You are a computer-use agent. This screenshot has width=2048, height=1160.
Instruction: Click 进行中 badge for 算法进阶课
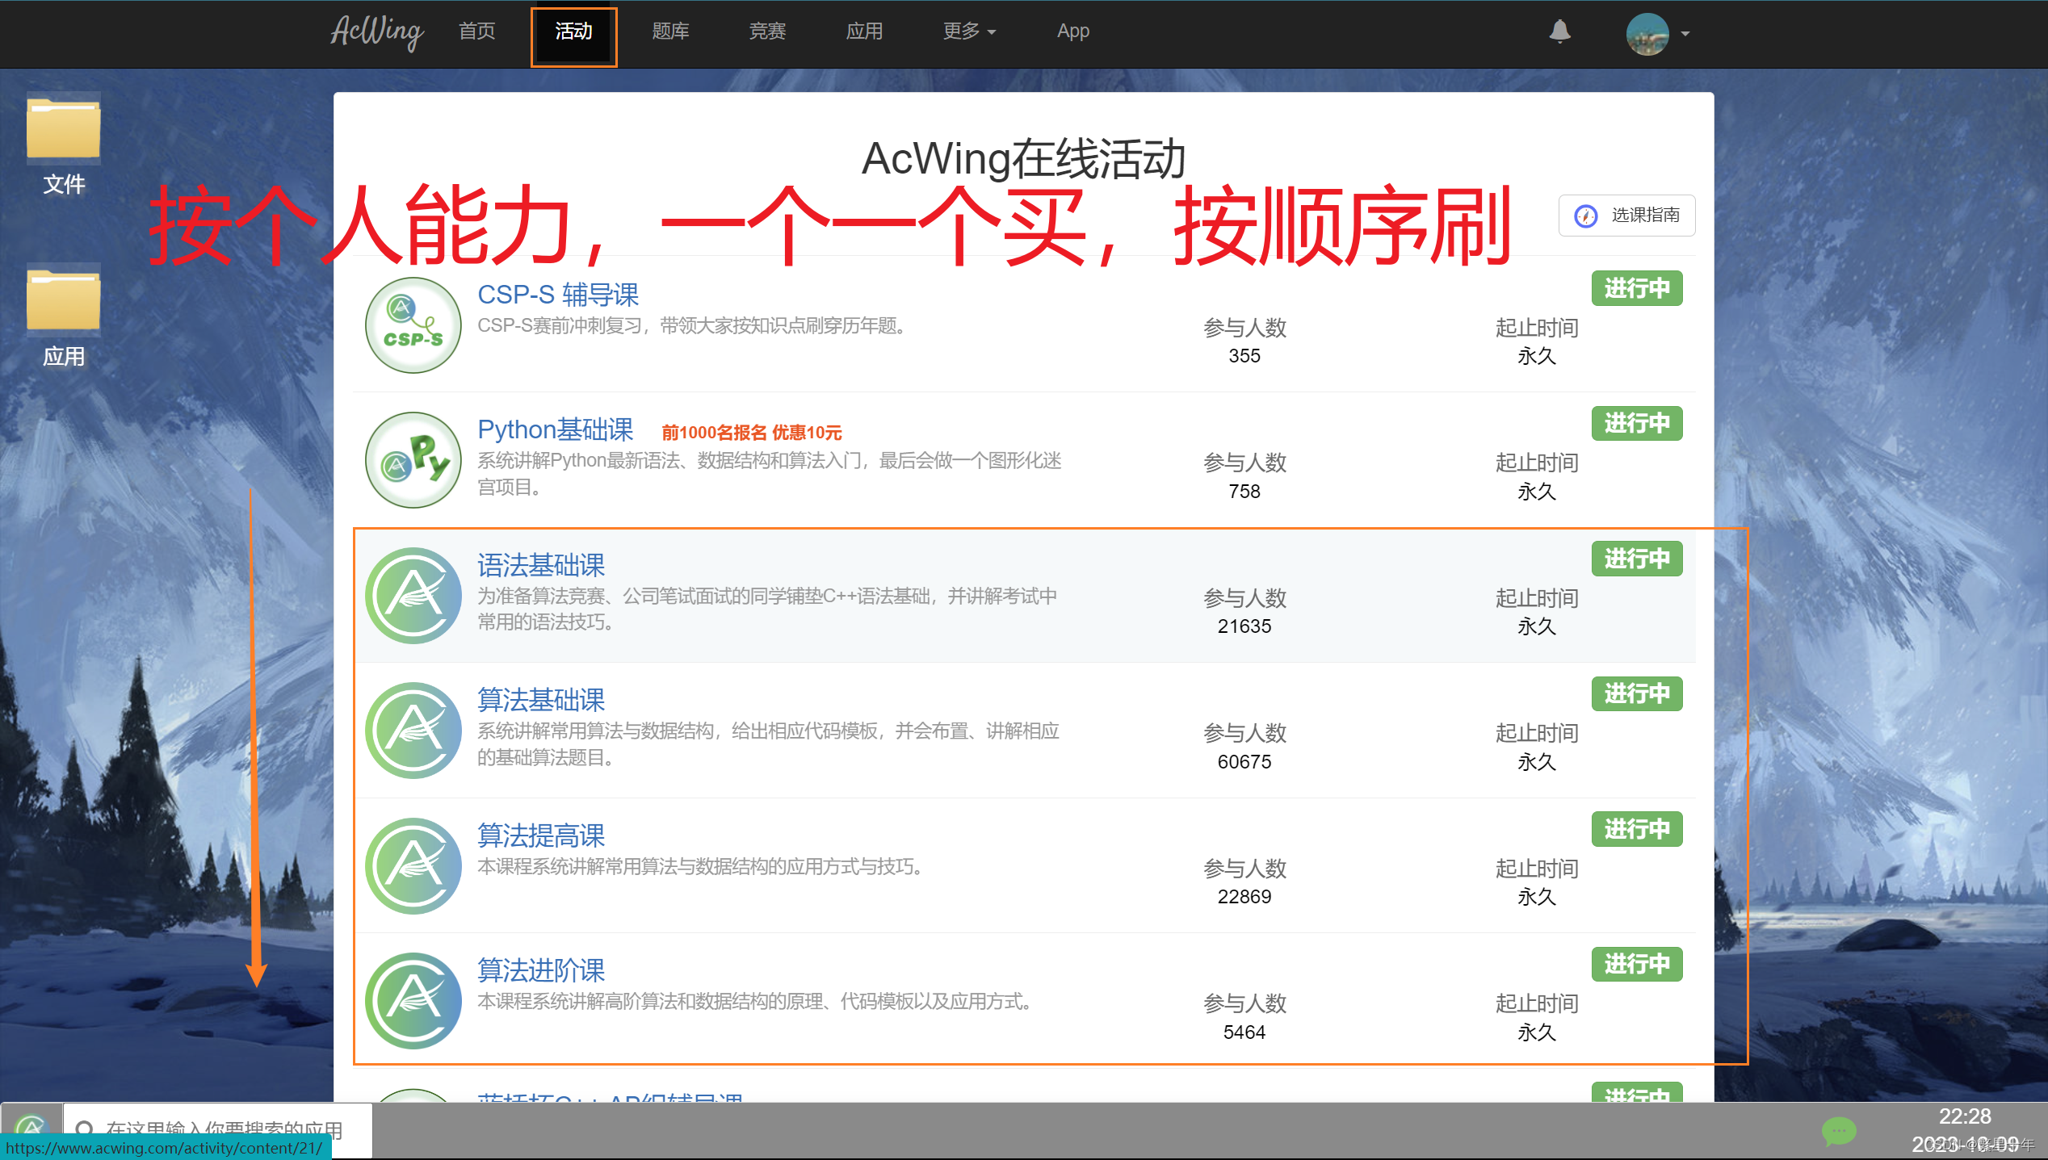point(1637,964)
